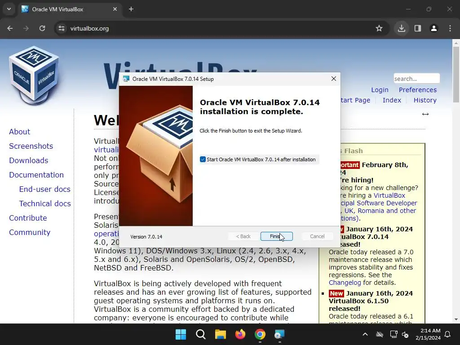Click the VirtualBox installer taskbar icon

[x=279, y=334]
